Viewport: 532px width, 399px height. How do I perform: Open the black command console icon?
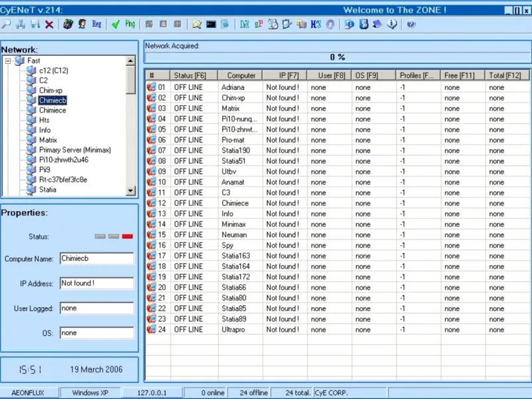211,25
